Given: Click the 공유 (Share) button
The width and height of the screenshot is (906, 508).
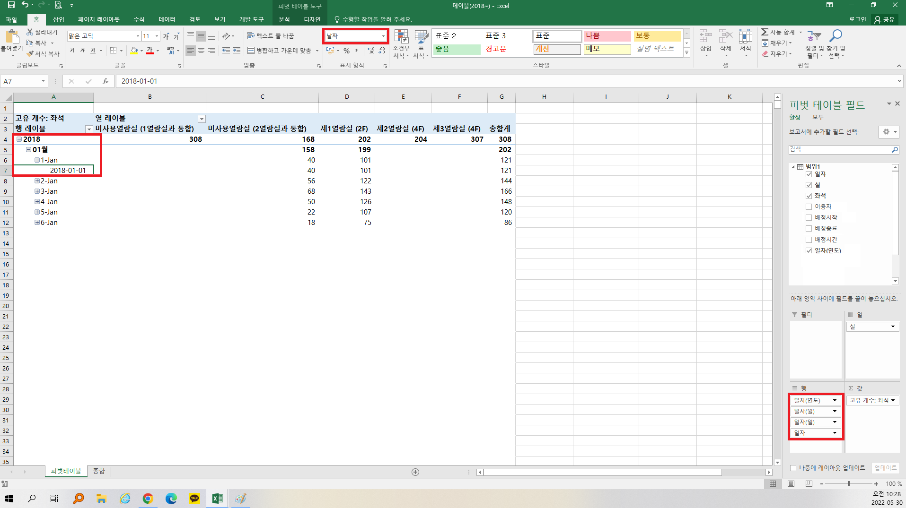Looking at the screenshot, I should click(885, 19).
